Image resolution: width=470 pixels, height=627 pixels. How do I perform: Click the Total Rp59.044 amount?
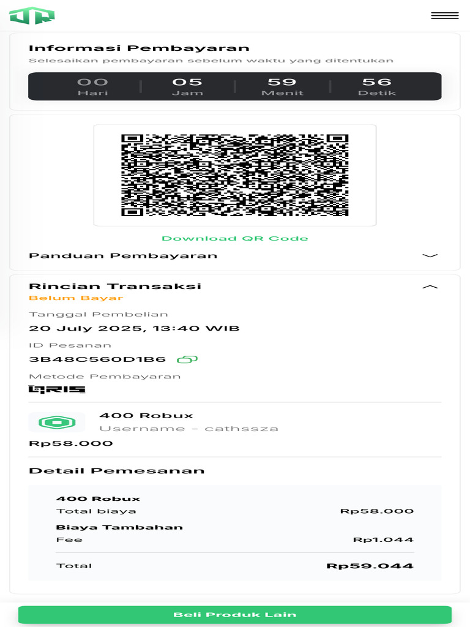(370, 566)
